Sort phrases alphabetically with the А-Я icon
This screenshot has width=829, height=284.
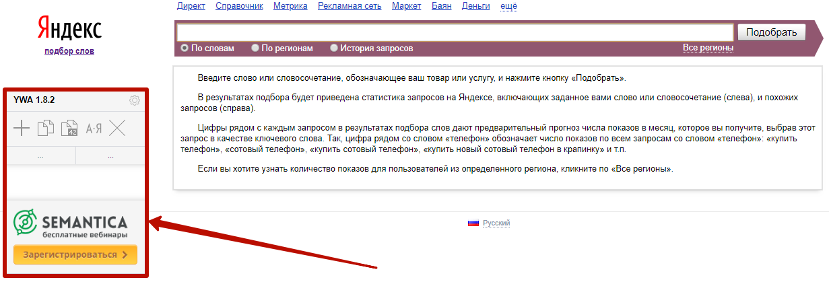pos(93,128)
